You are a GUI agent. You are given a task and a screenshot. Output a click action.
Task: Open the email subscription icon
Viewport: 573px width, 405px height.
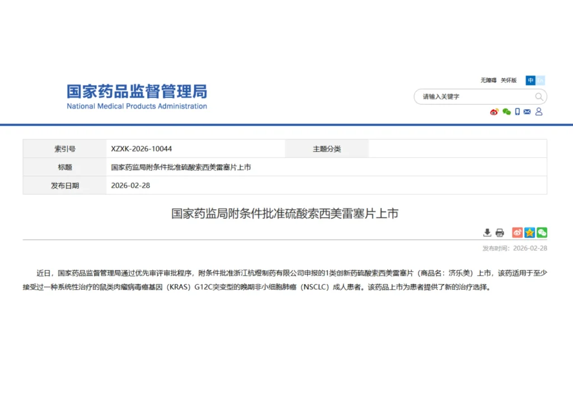click(527, 112)
